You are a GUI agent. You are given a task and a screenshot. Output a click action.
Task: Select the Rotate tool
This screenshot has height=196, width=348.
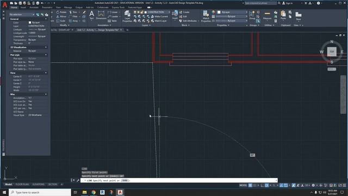(61, 12)
